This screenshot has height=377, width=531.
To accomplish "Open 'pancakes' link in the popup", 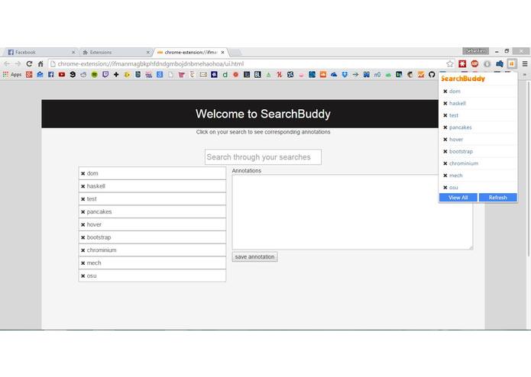I will coord(460,127).
